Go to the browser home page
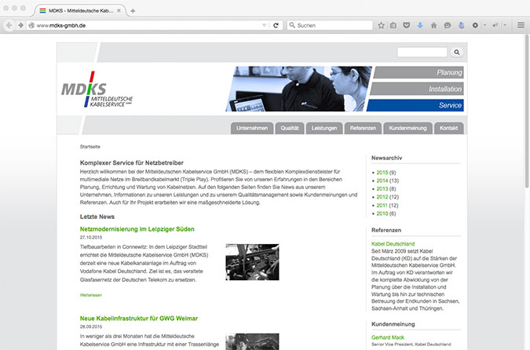The width and height of the screenshot is (530, 350). (x=433, y=25)
